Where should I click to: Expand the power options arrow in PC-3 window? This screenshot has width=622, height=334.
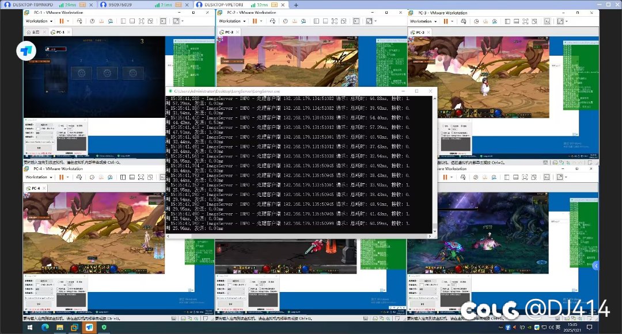[452, 21]
